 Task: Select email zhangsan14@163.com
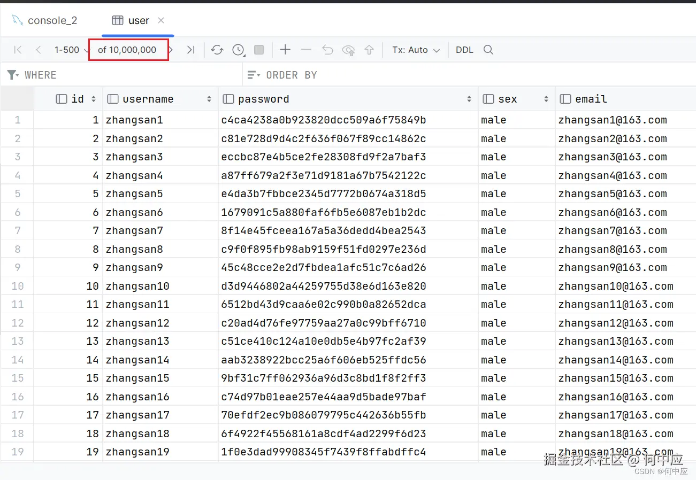tap(626, 360)
